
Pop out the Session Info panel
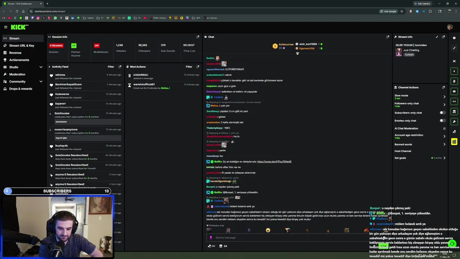click(198, 37)
